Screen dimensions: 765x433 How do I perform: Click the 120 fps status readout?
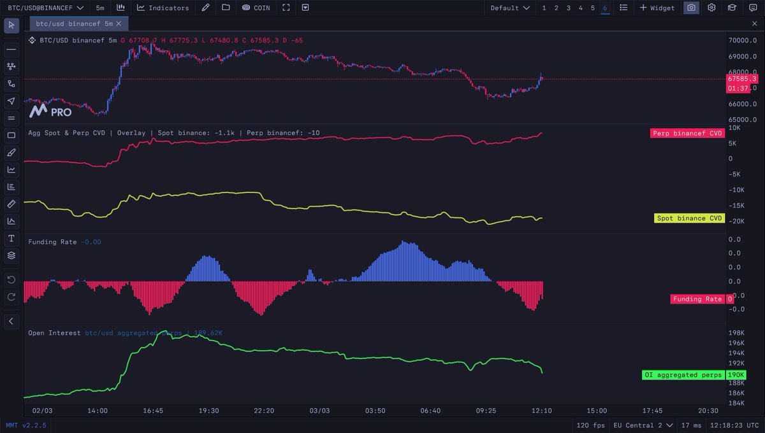tap(590, 425)
